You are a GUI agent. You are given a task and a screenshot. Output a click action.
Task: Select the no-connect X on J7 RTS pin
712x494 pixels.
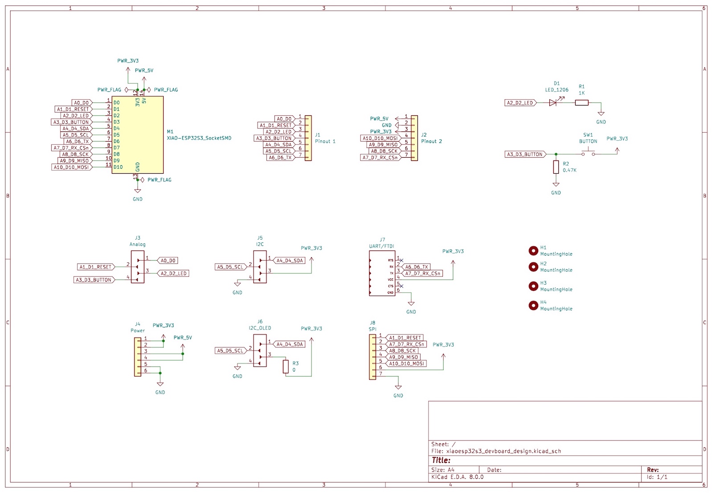[x=401, y=260]
